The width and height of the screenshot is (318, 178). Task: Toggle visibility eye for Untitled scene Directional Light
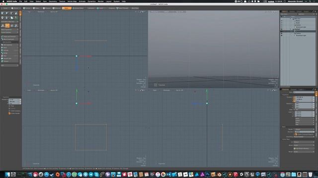(282, 36)
